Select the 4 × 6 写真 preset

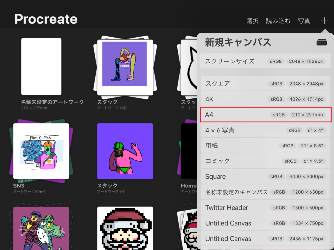point(266,130)
